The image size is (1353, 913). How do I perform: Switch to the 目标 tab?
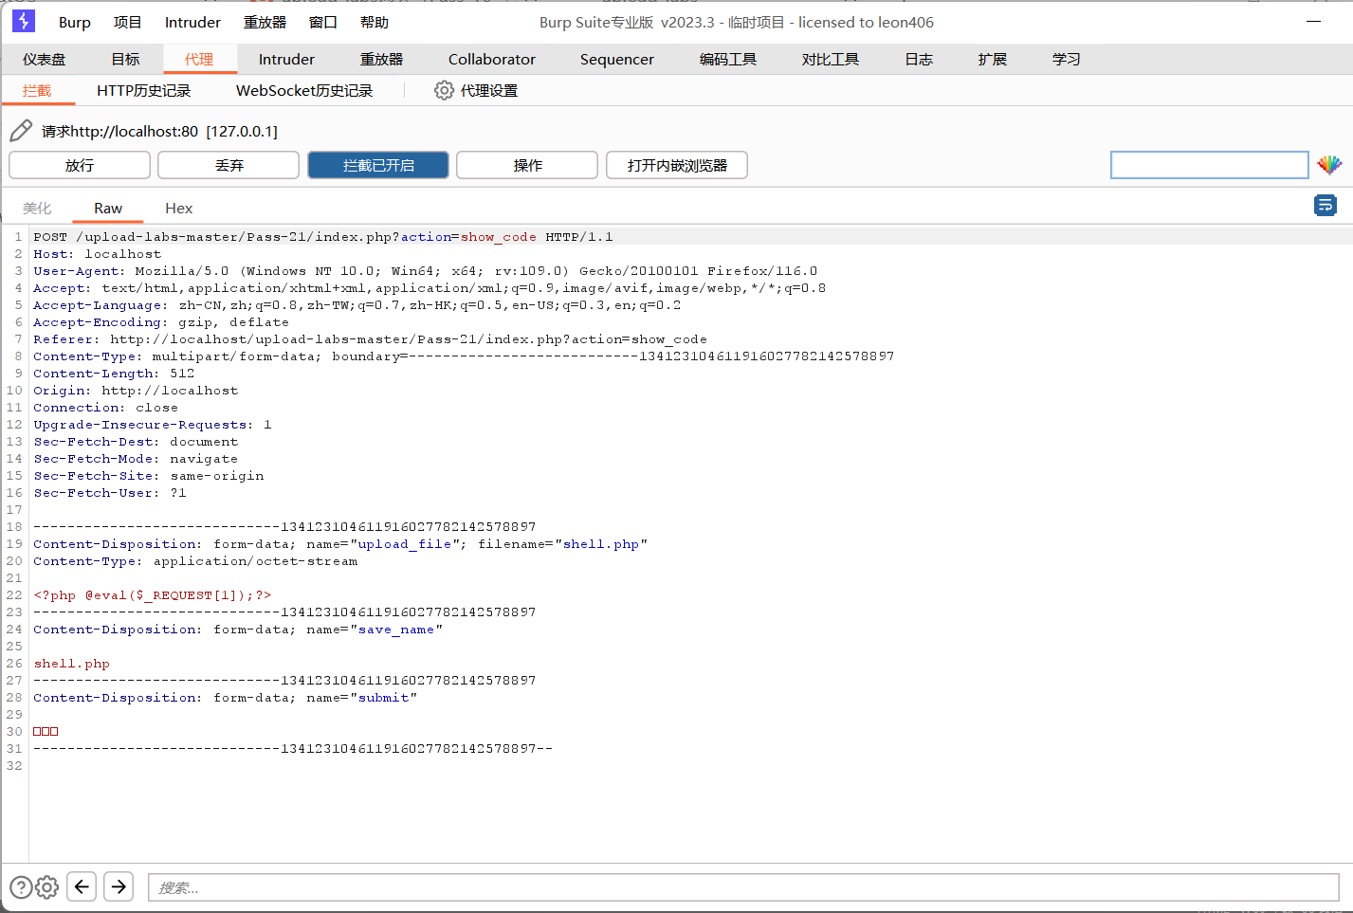tap(125, 59)
